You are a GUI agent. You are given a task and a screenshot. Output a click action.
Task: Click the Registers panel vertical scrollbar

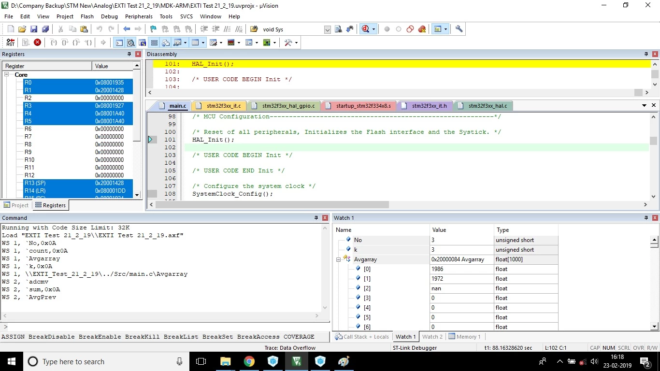137,130
